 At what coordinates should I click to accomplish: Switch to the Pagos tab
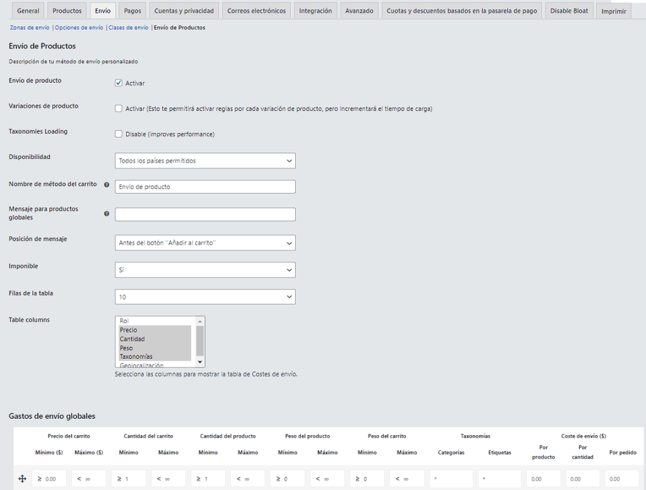click(132, 11)
